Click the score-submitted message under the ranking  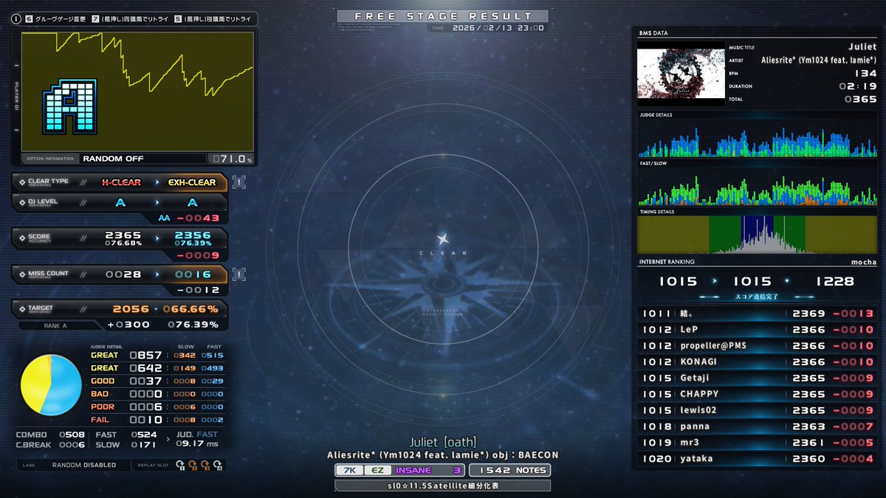(756, 296)
